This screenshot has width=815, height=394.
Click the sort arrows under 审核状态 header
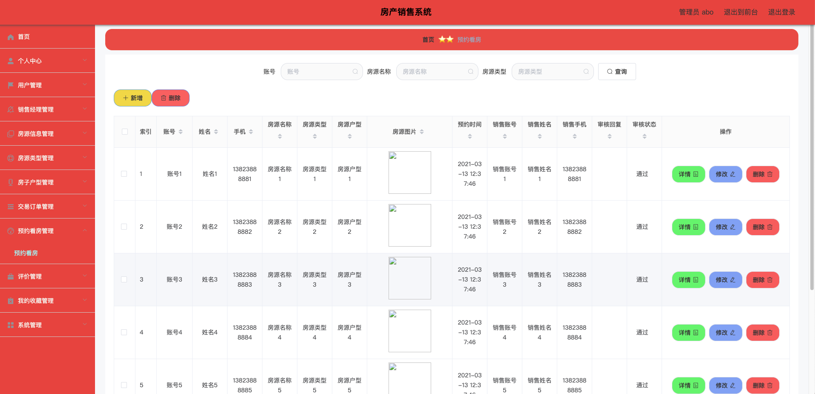pyautogui.click(x=645, y=137)
